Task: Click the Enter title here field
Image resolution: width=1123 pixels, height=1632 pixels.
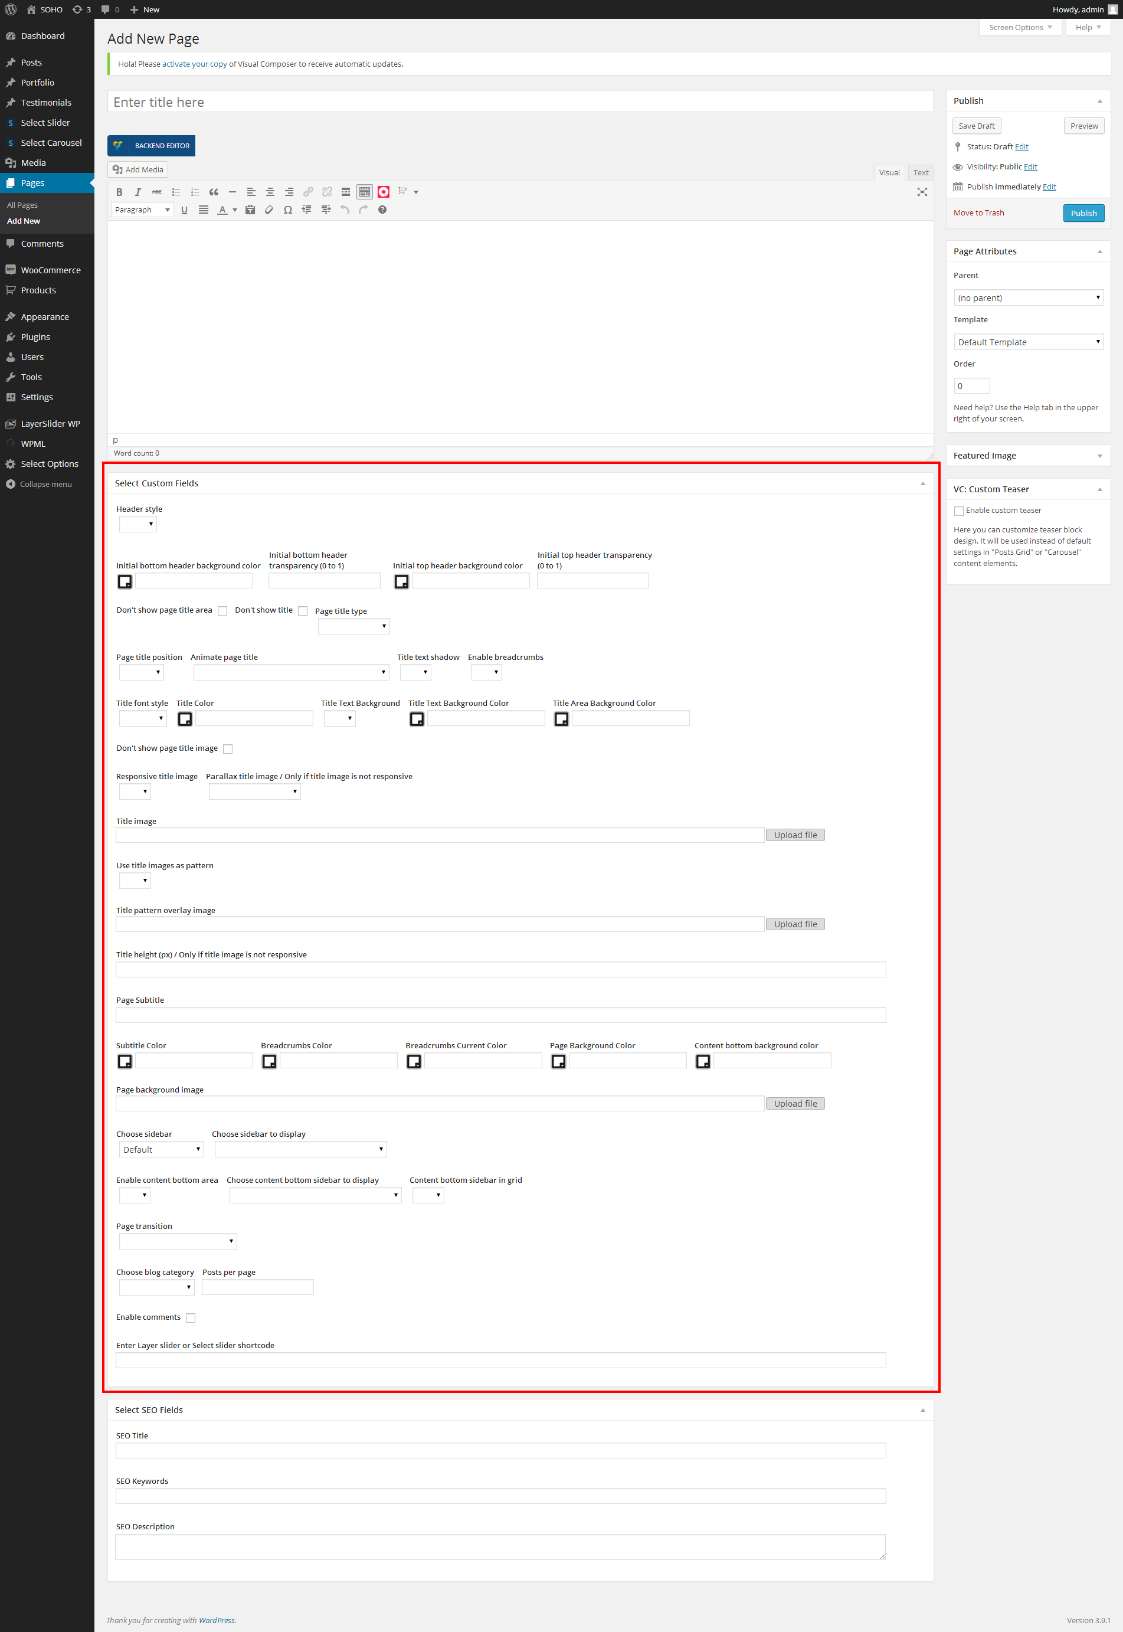Action: [520, 102]
